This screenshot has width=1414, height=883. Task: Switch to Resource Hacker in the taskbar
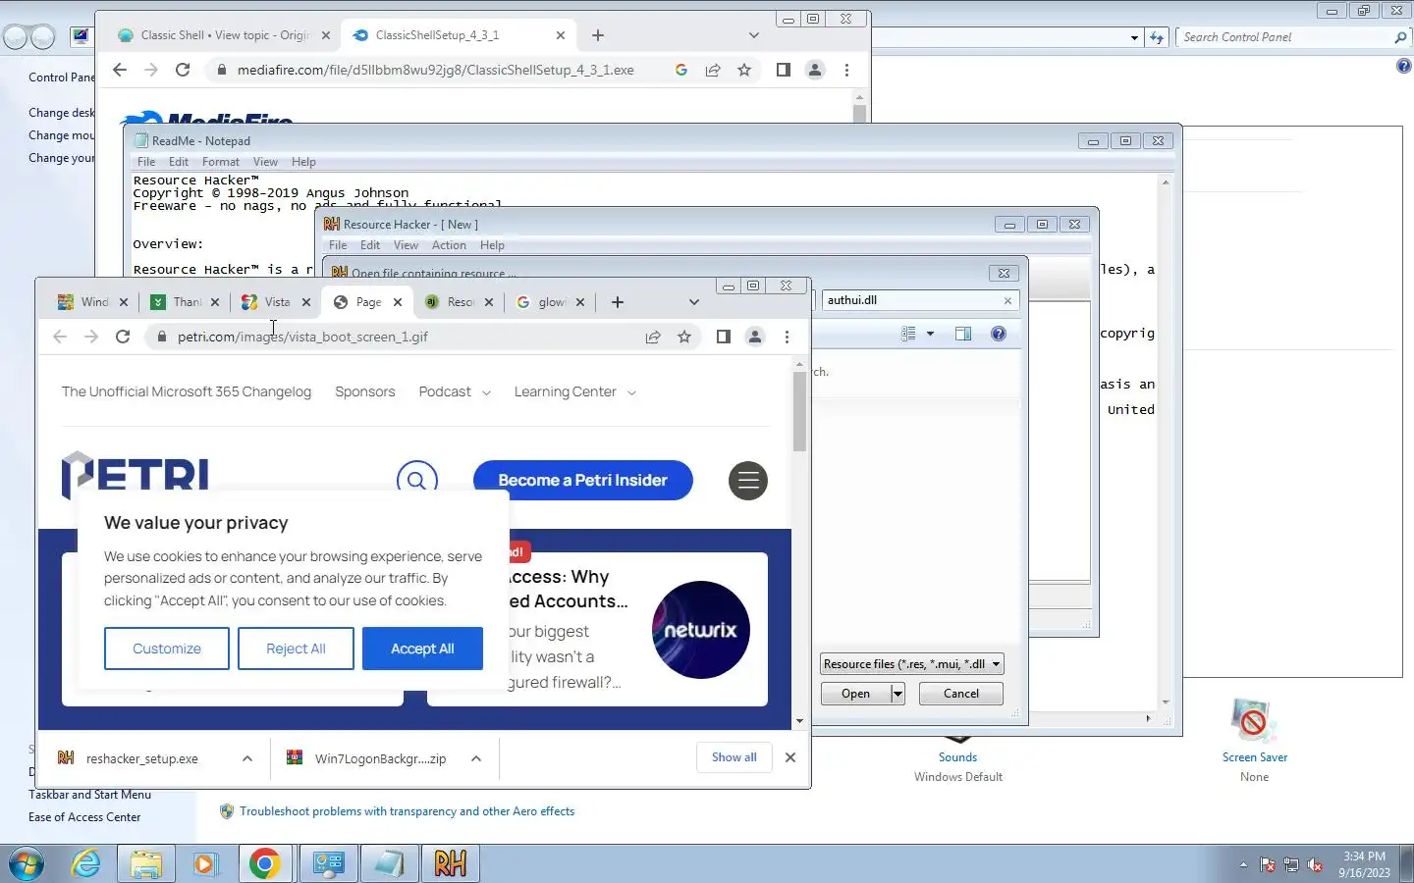(451, 863)
